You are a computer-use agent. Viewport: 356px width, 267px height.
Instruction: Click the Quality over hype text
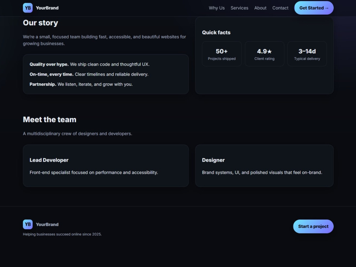click(49, 64)
